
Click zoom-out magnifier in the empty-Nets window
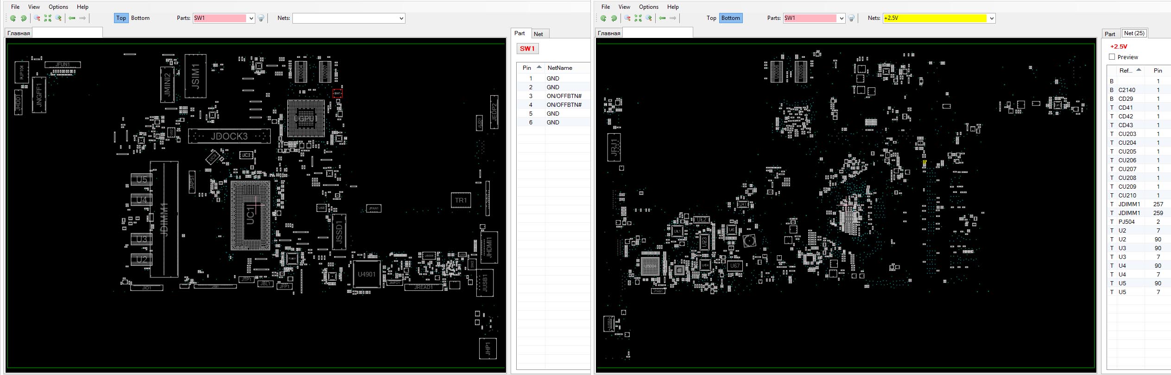pos(37,18)
